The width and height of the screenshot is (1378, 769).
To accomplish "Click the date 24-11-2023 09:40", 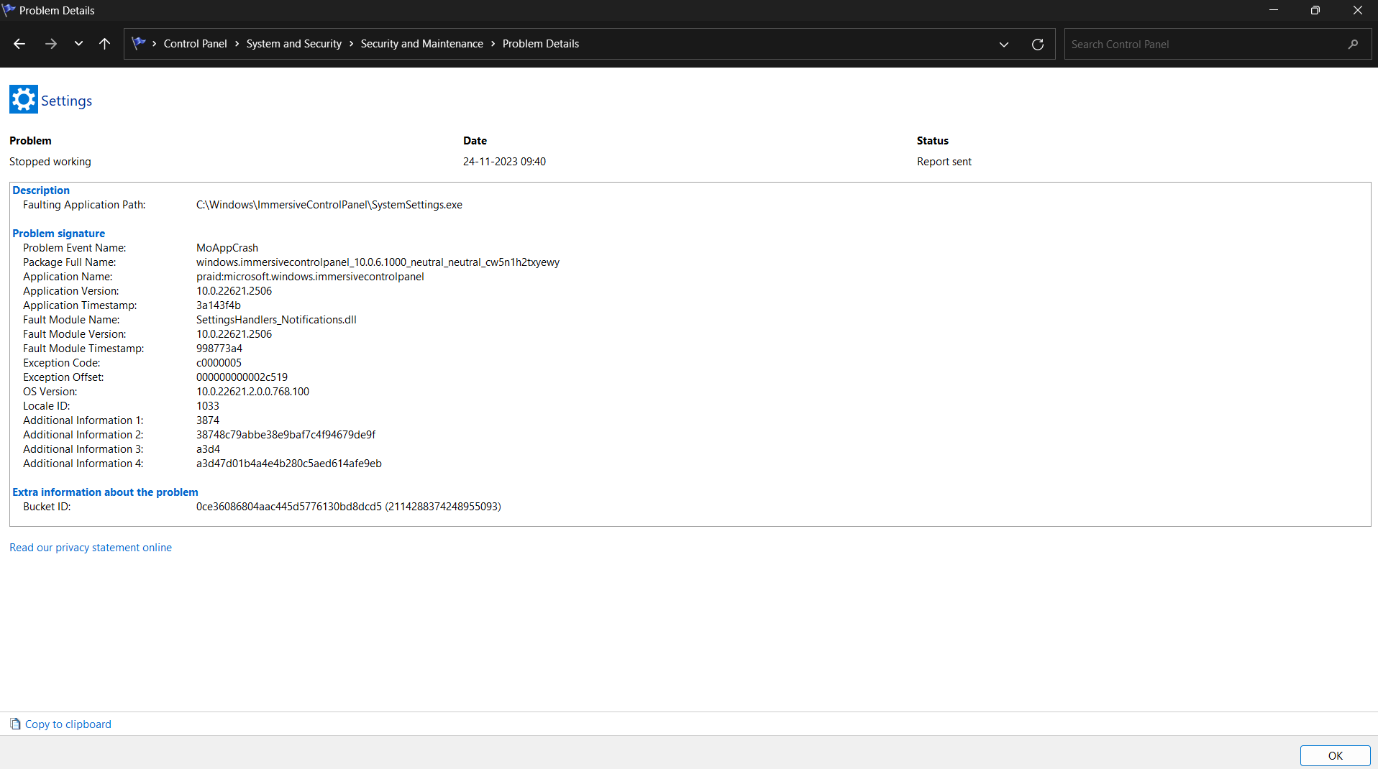I will tap(504, 162).
